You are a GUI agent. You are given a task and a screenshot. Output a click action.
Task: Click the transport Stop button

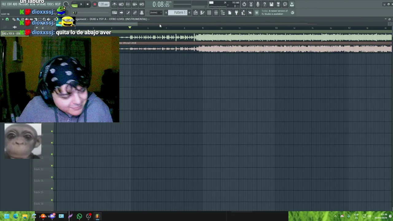88,4
